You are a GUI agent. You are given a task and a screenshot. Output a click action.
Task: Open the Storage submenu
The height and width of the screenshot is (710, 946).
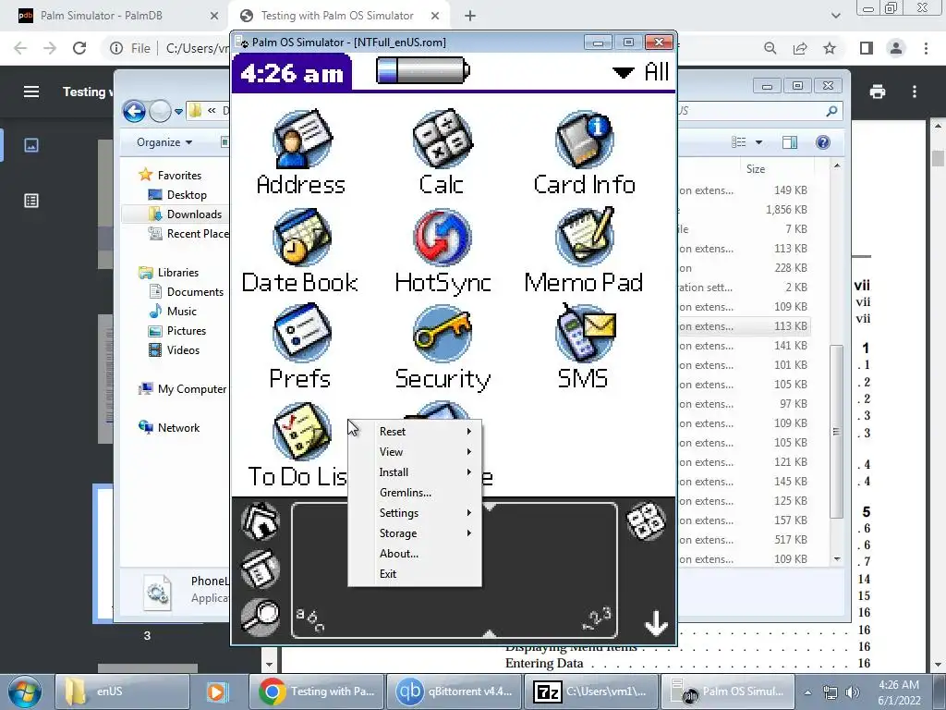(415, 533)
